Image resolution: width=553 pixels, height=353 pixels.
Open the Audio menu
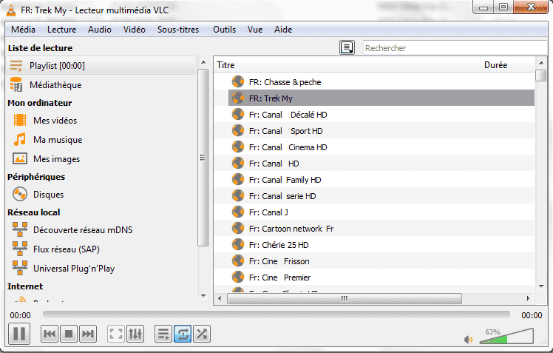100,30
